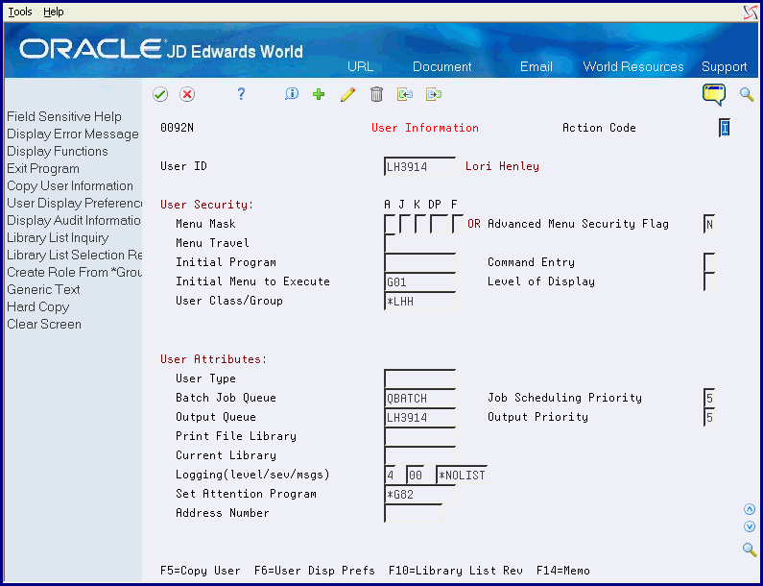Viewport: 763px width, 586px height.
Task: Click the User Type field
Action: (419, 378)
